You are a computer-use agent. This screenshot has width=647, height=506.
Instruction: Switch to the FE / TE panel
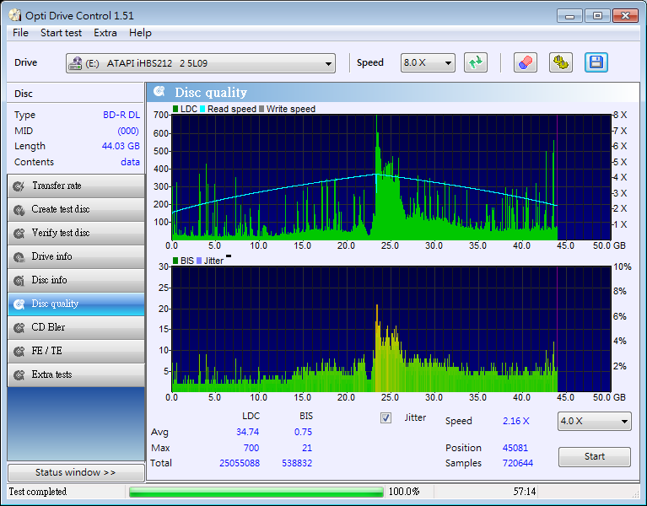coord(75,351)
